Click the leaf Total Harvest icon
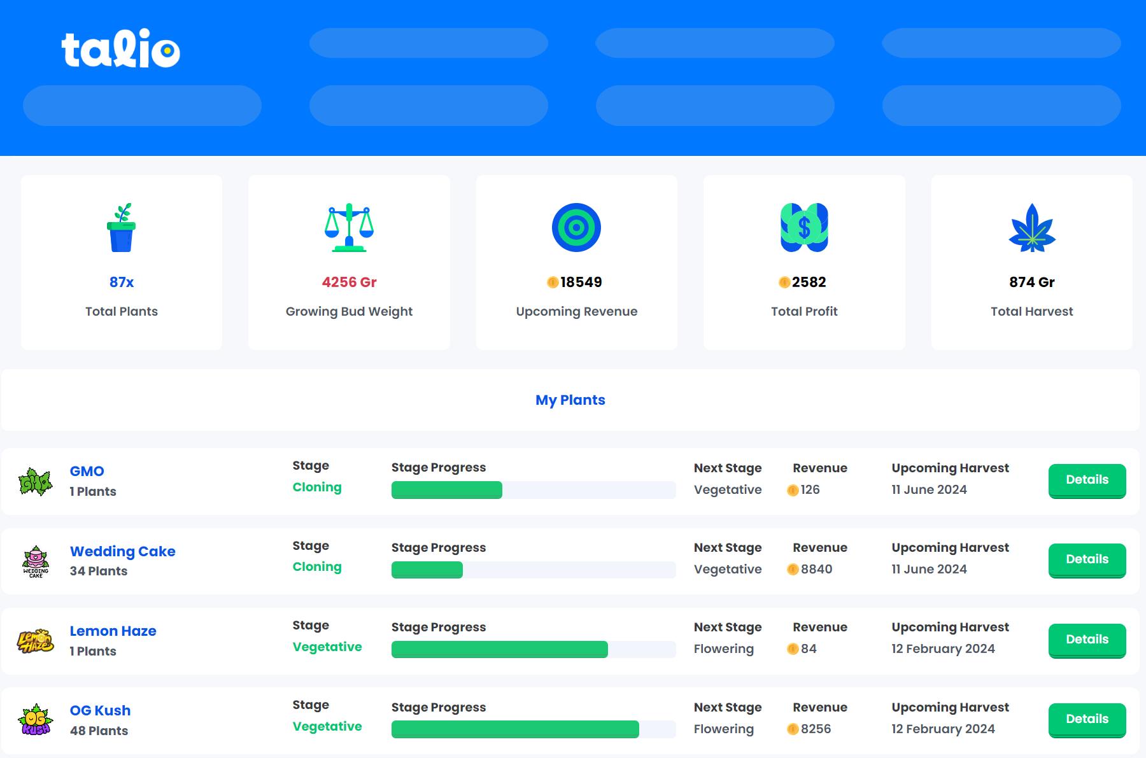 (x=1031, y=228)
